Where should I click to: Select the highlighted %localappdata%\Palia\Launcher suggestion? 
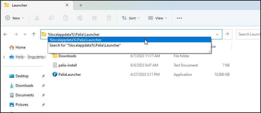[130, 40]
